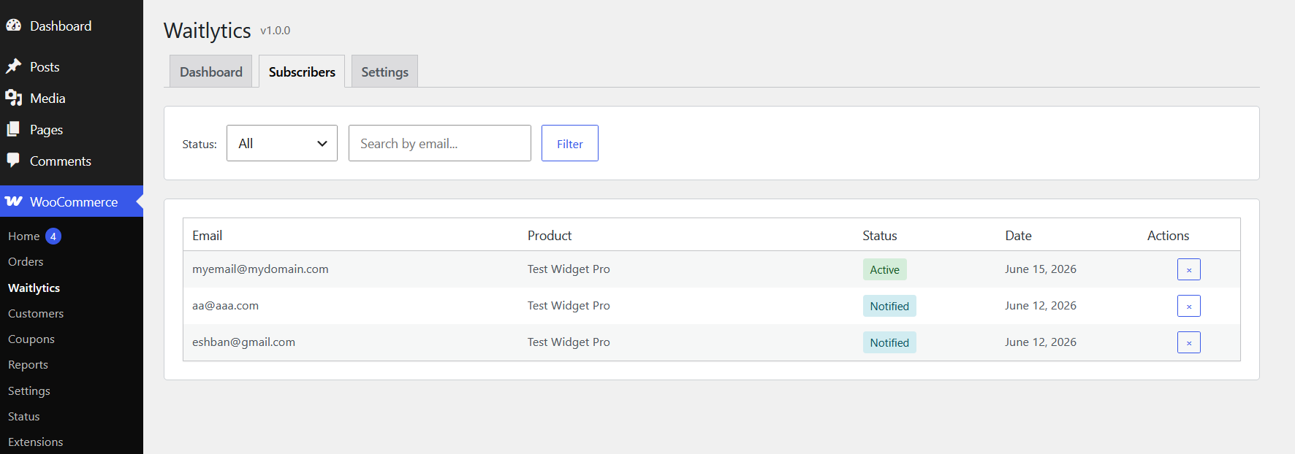Click the v1.0.0 version label
Screen dimensions: 1295x454
(276, 31)
